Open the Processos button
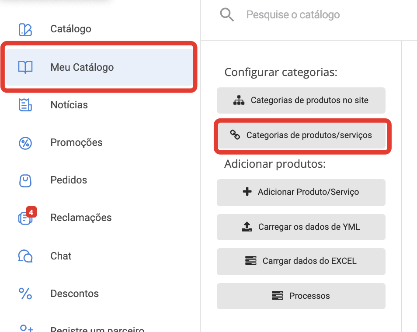Image resolution: width=417 pixels, height=332 pixels. [301, 296]
